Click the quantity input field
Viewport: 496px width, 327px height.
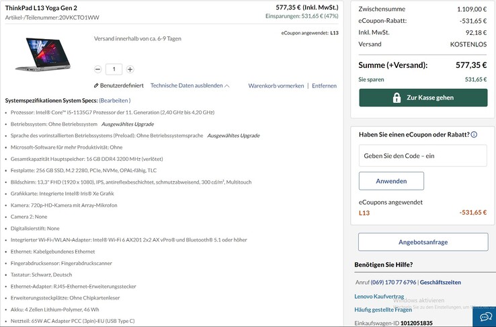click(x=114, y=69)
